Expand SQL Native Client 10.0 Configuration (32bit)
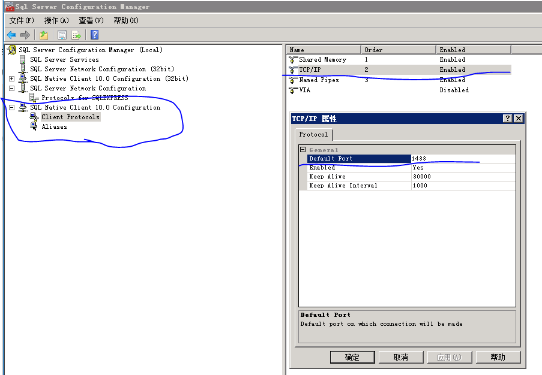The height and width of the screenshot is (375, 542). click(12, 78)
